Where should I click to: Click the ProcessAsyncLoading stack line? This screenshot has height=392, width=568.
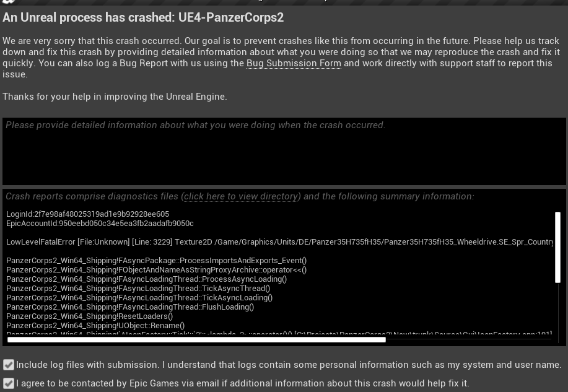coord(146,279)
